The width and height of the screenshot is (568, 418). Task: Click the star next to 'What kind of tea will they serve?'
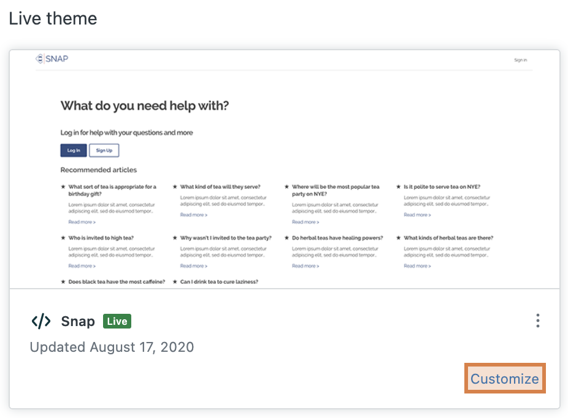click(175, 187)
